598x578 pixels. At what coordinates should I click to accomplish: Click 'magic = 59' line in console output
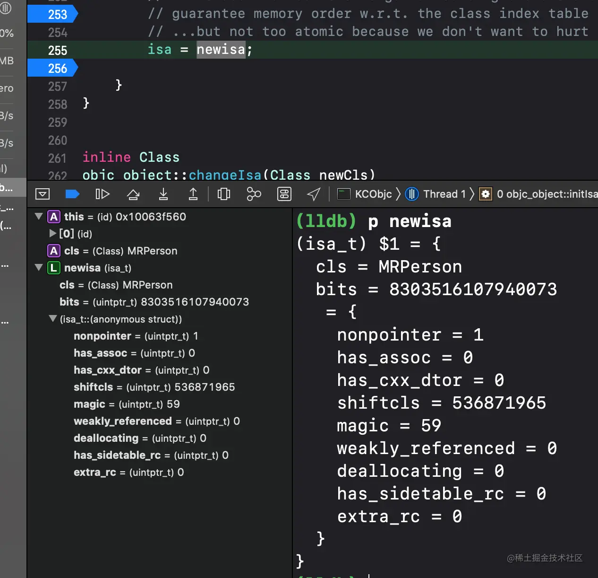389,426
